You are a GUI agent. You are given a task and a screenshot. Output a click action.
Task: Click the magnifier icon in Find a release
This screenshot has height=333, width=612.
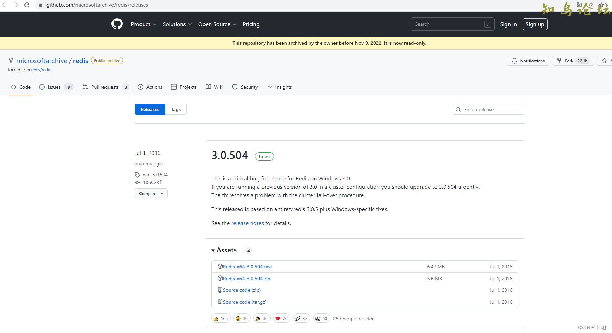(458, 110)
